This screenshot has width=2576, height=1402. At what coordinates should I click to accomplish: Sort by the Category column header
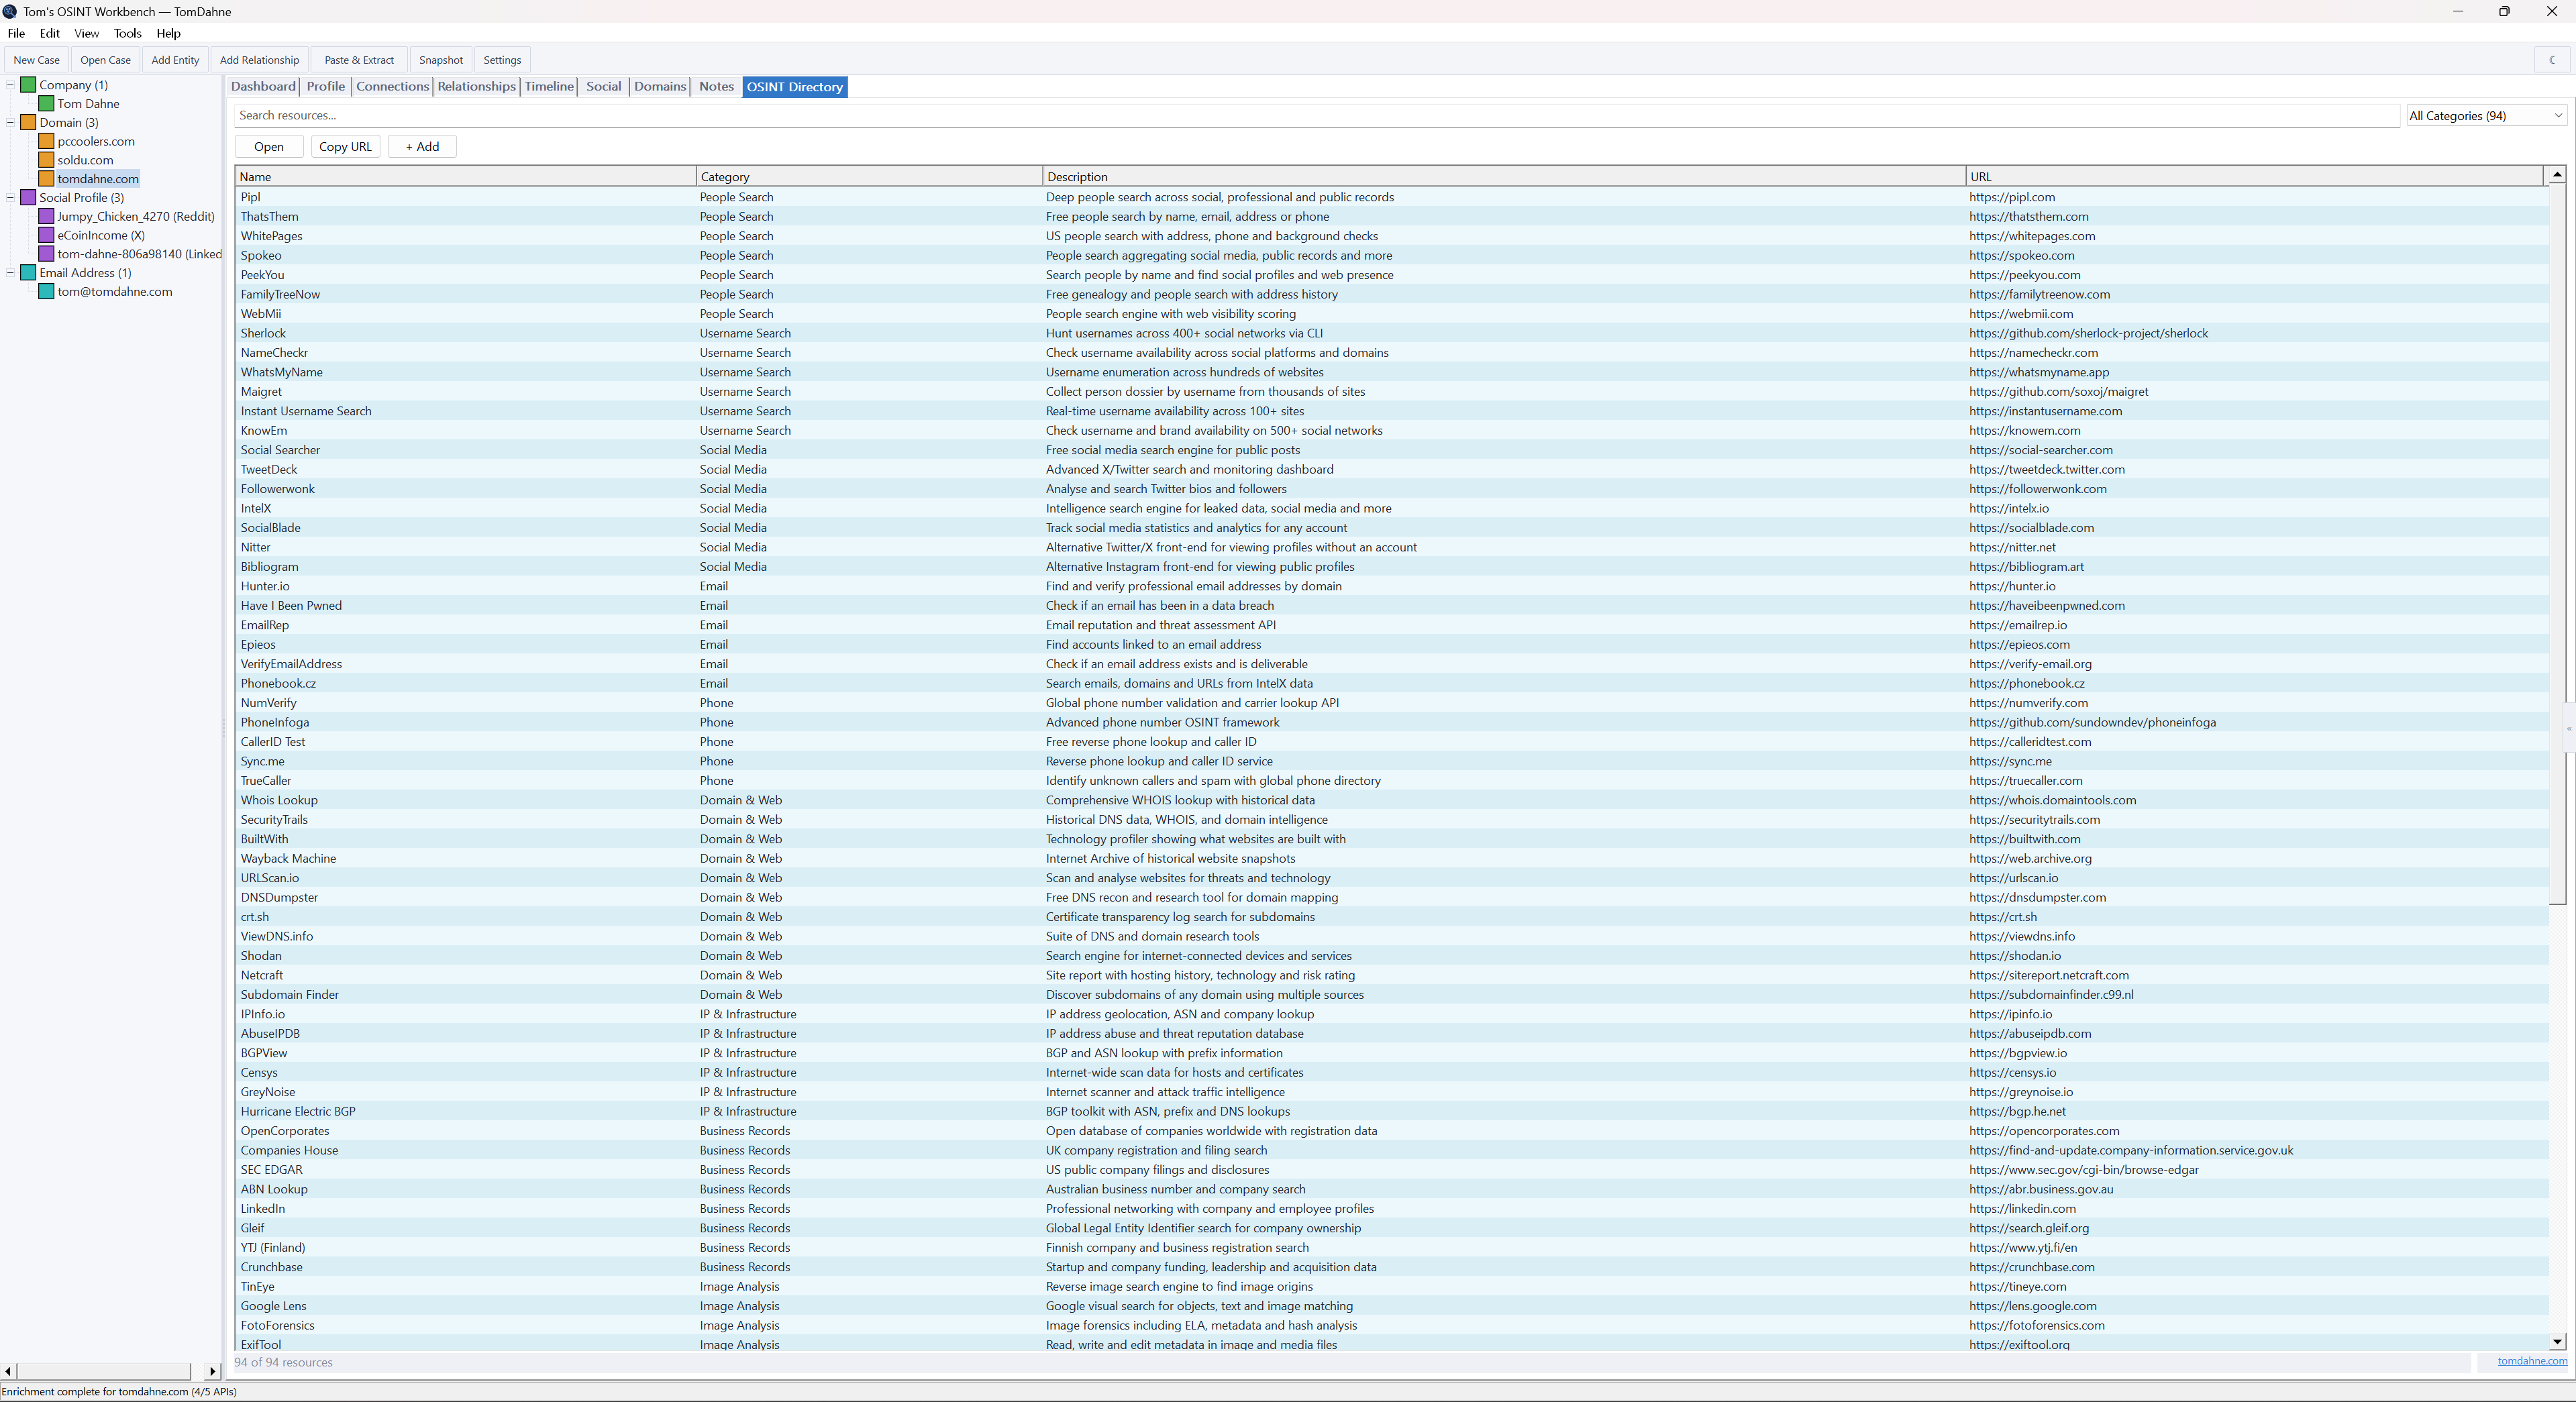coord(869,177)
